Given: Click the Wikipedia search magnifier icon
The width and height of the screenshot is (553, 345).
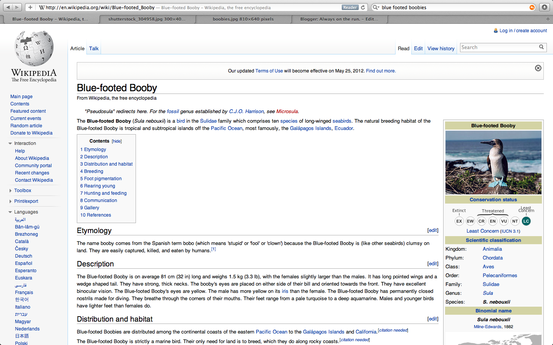Looking at the screenshot, I should click(541, 47).
